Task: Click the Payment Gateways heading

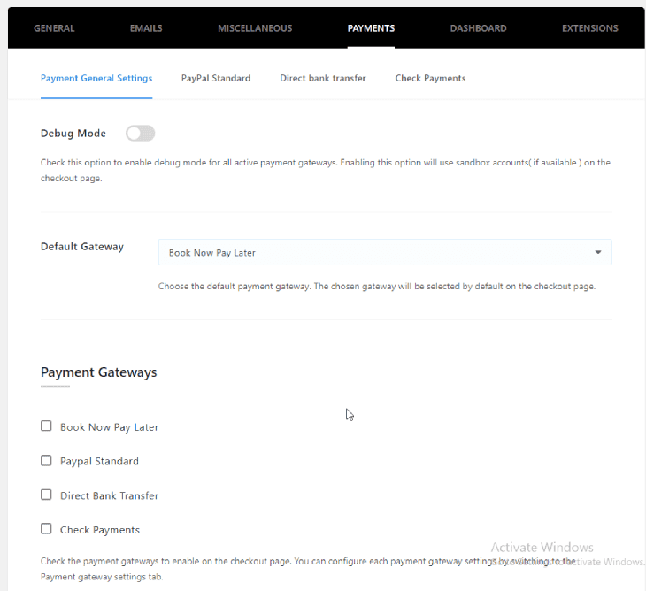Action: (x=98, y=372)
